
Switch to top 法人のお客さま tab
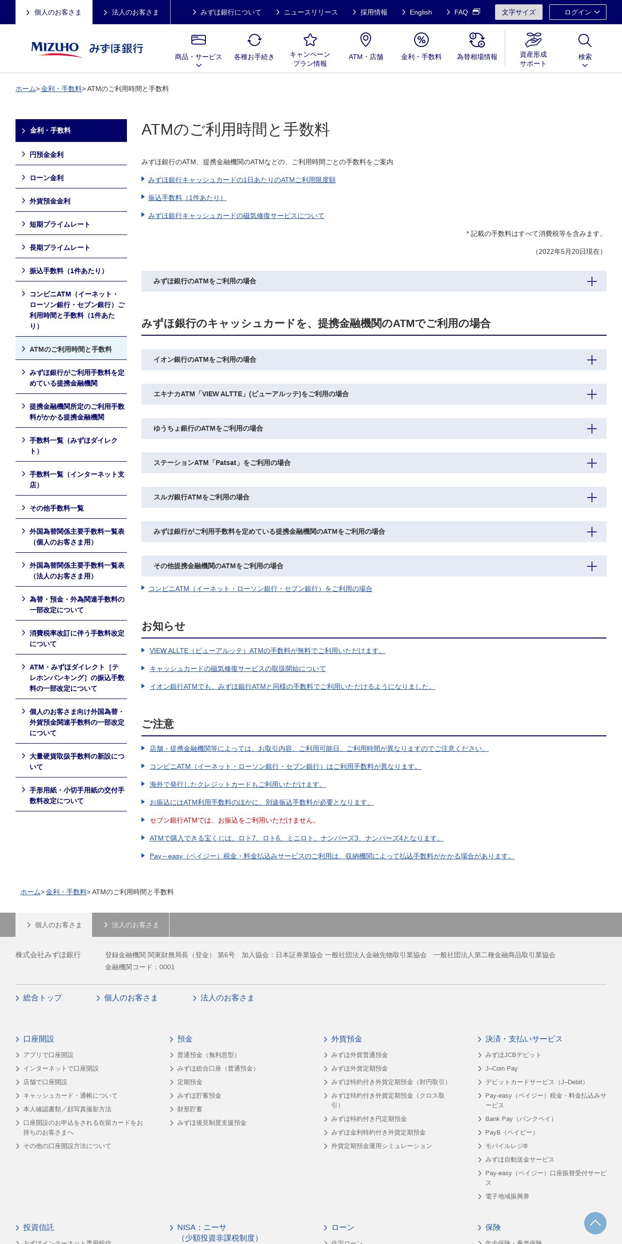[x=131, y=12]
